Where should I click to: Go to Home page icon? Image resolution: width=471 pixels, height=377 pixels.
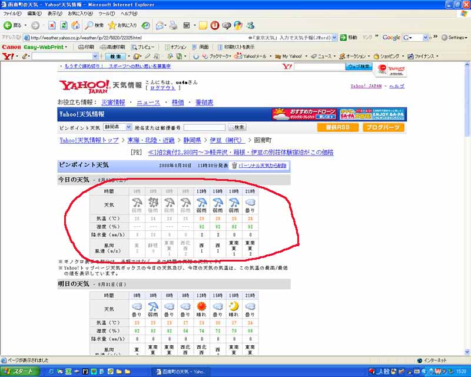click(75, 25)
